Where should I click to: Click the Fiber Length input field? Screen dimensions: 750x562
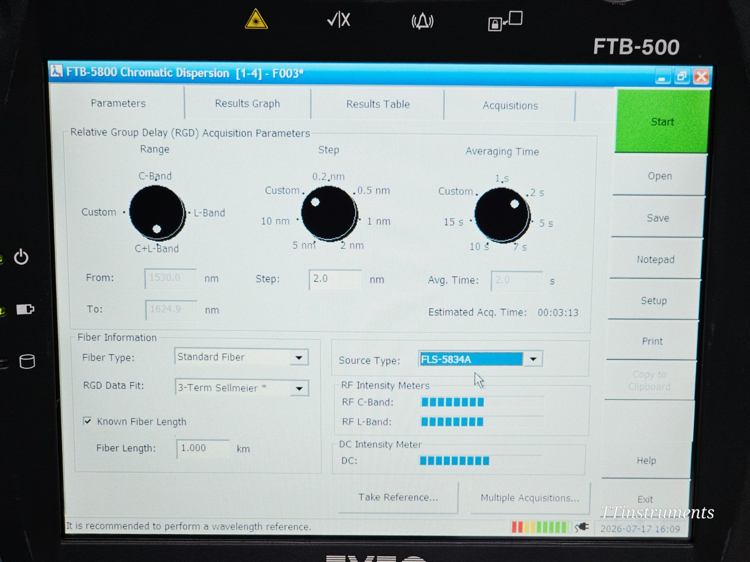click(203, 448)
